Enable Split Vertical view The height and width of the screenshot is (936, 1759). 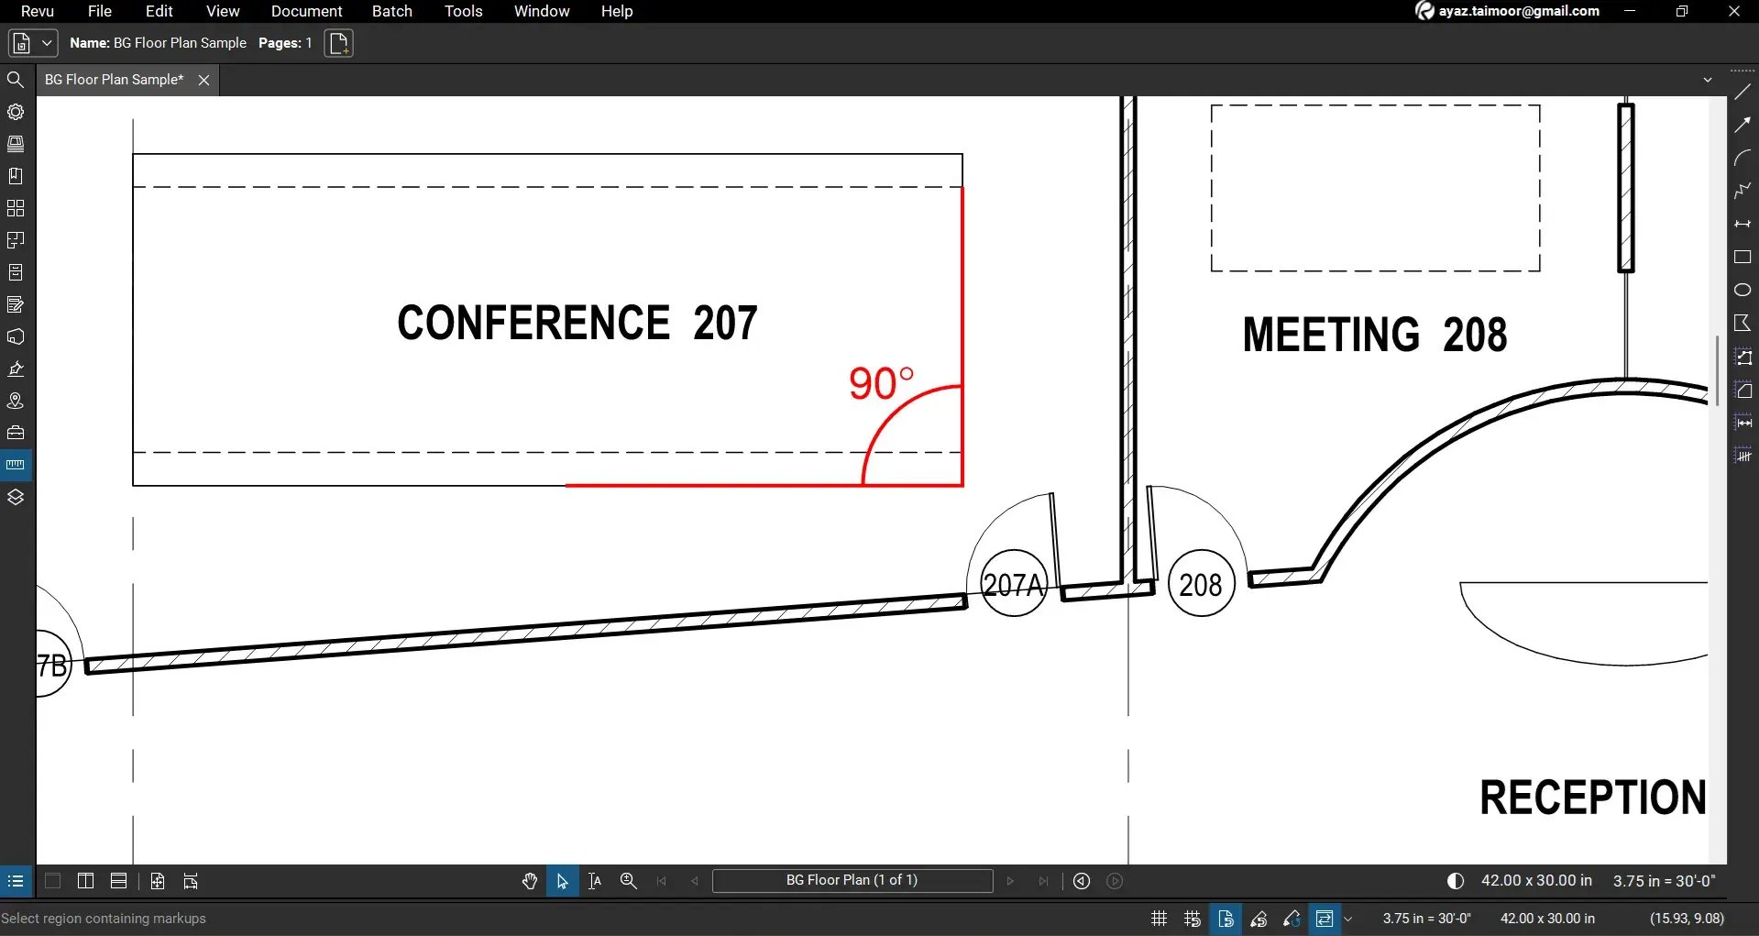[x=86, y=881]
